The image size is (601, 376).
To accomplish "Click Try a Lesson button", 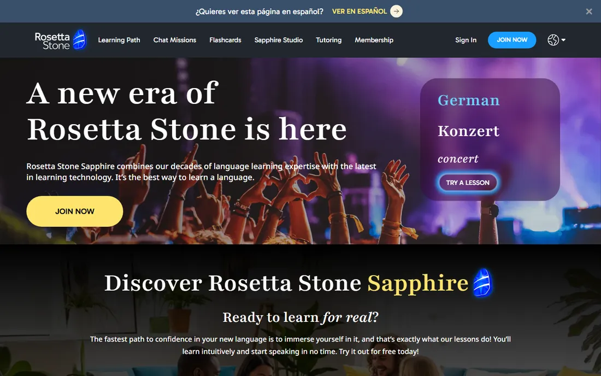I will coord(468,183).
